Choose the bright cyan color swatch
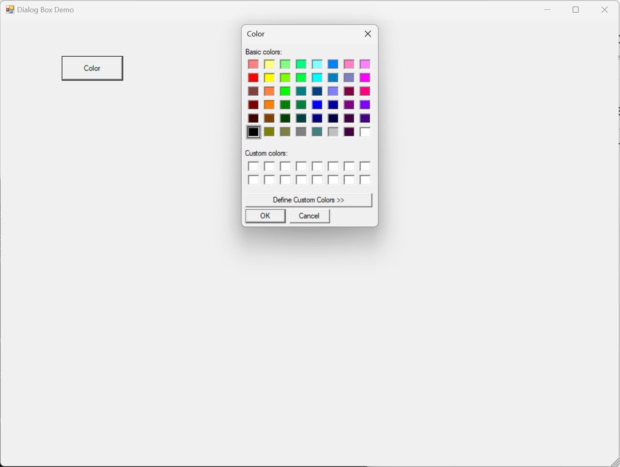620x467 pixels. click(317, 78)
